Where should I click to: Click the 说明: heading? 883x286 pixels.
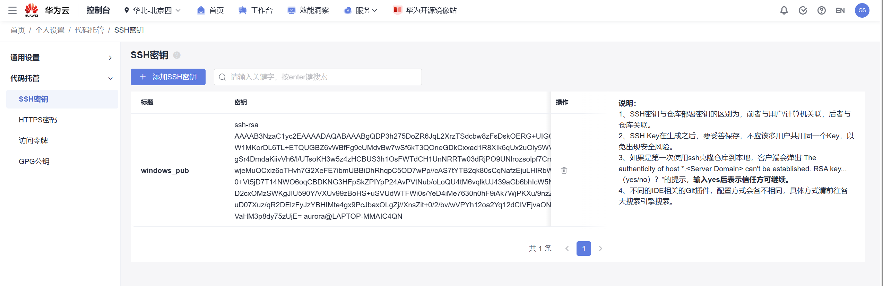(x=627, y=103)
